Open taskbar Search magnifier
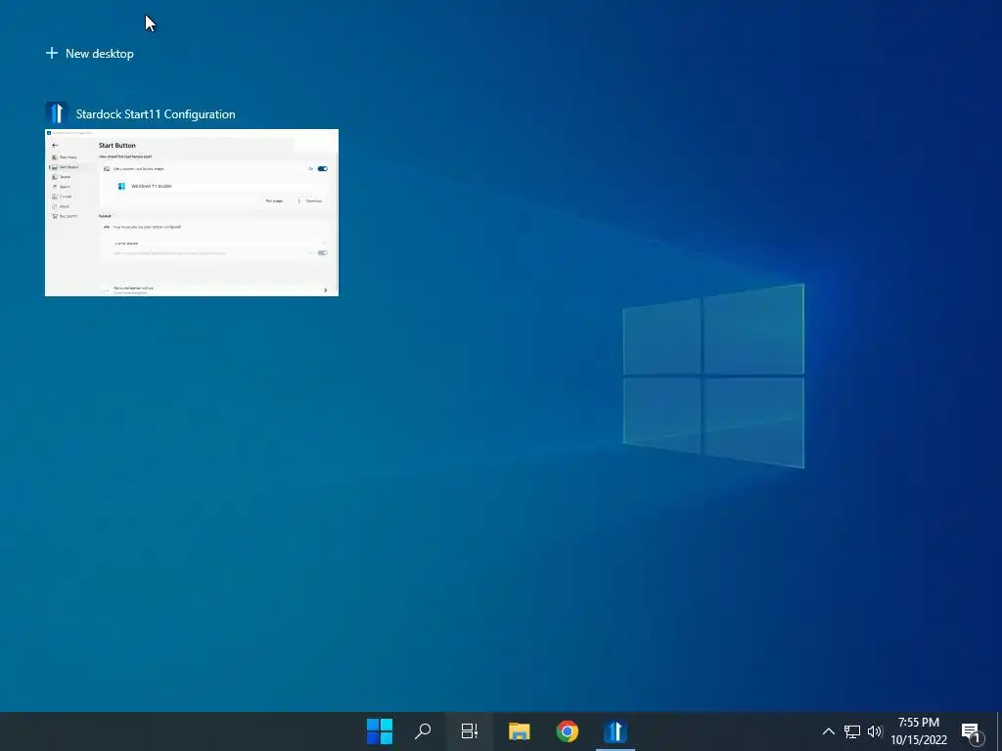The image size is (1002, 751). click(423, 731)
